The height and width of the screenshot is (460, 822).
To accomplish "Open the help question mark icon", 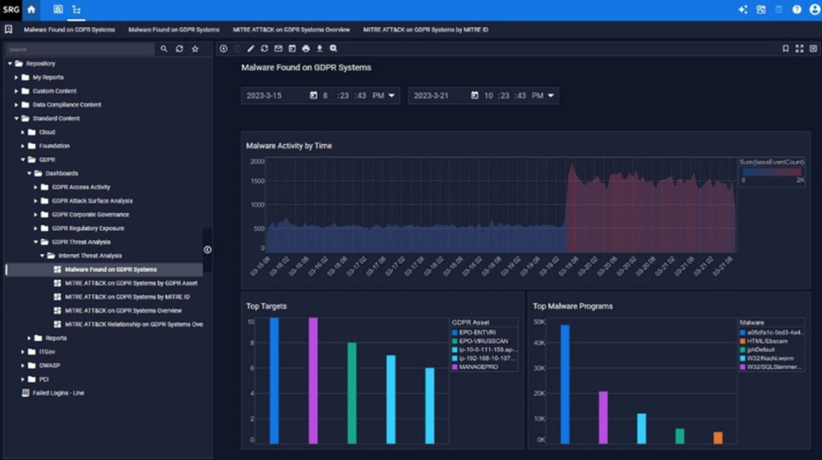I will point(797,10).
